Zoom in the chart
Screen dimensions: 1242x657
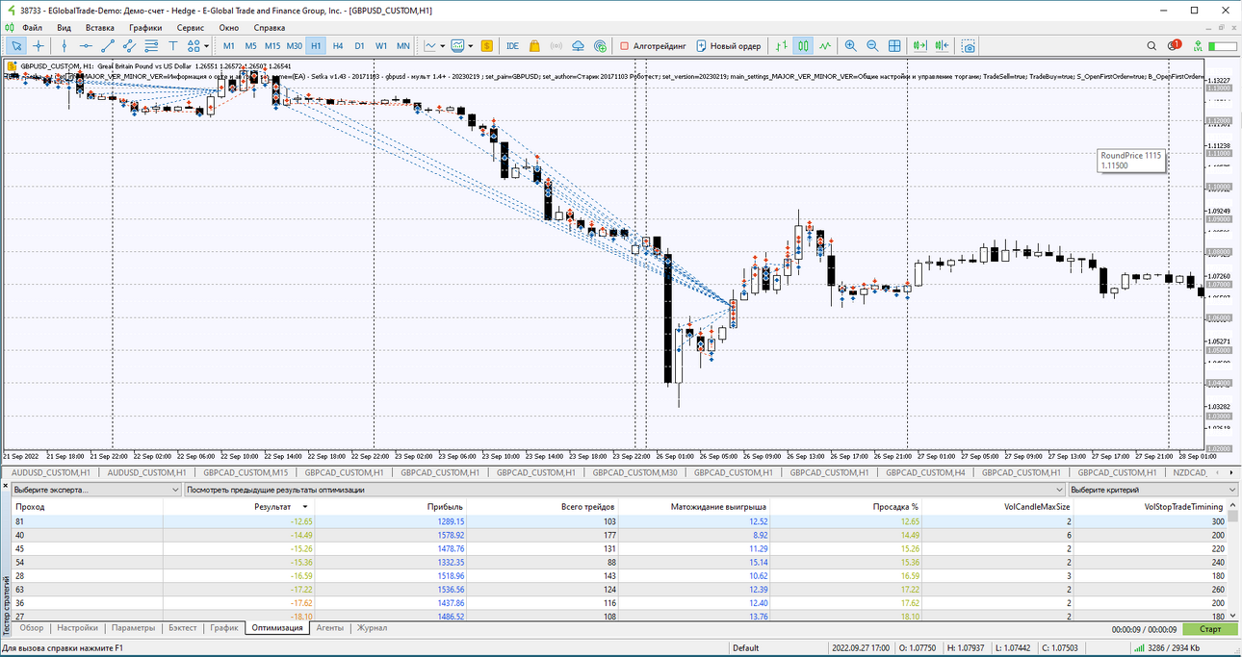coord(850,45)
